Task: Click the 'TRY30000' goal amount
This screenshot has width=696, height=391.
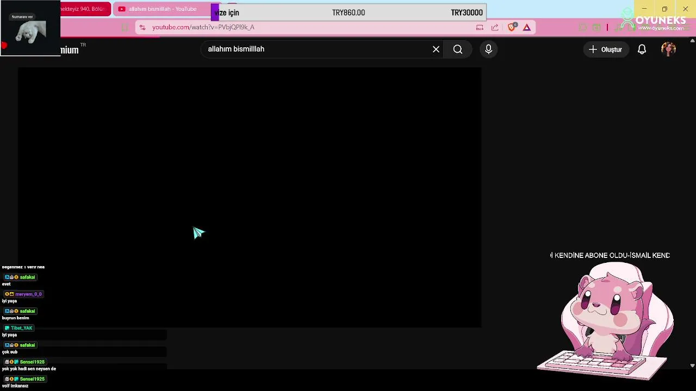Action: coord(467,12)
